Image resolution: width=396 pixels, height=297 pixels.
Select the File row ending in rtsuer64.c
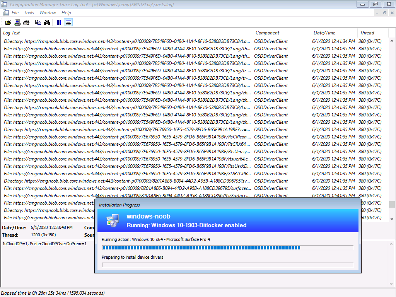coord(195,159)
